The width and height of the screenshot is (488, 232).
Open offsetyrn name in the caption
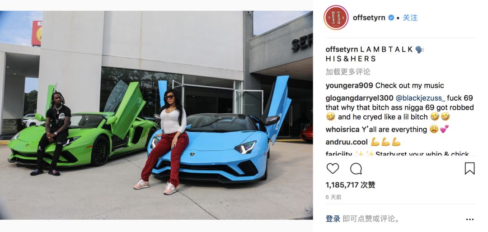343,49
